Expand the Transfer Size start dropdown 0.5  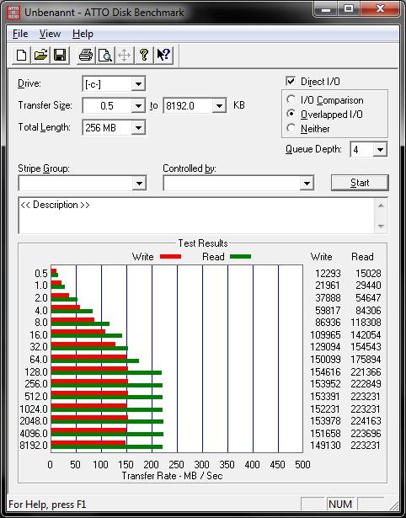138,106
